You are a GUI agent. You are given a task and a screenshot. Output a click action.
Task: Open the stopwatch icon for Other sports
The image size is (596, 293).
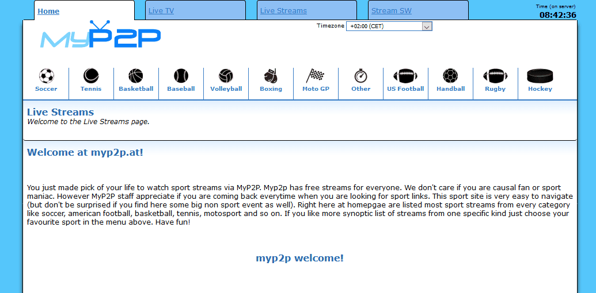[360, 76]
